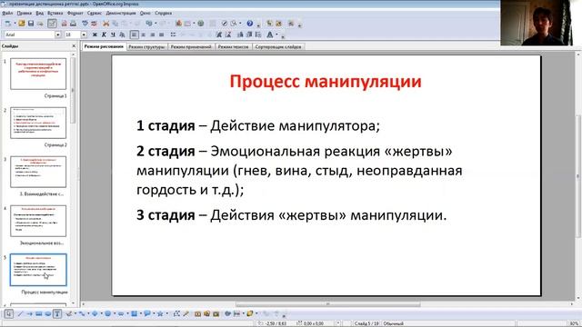Click the Cut scissors icon
The image size is (582, 327).
tap(105, 24)
